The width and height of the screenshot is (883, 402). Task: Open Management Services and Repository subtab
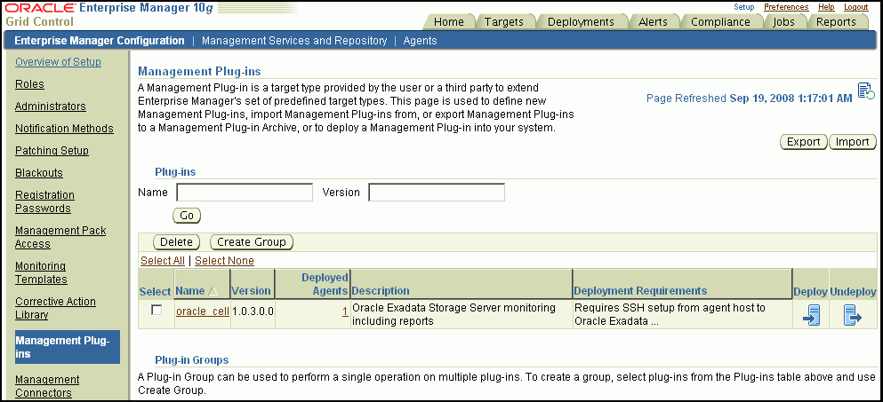tap(294, 41)
